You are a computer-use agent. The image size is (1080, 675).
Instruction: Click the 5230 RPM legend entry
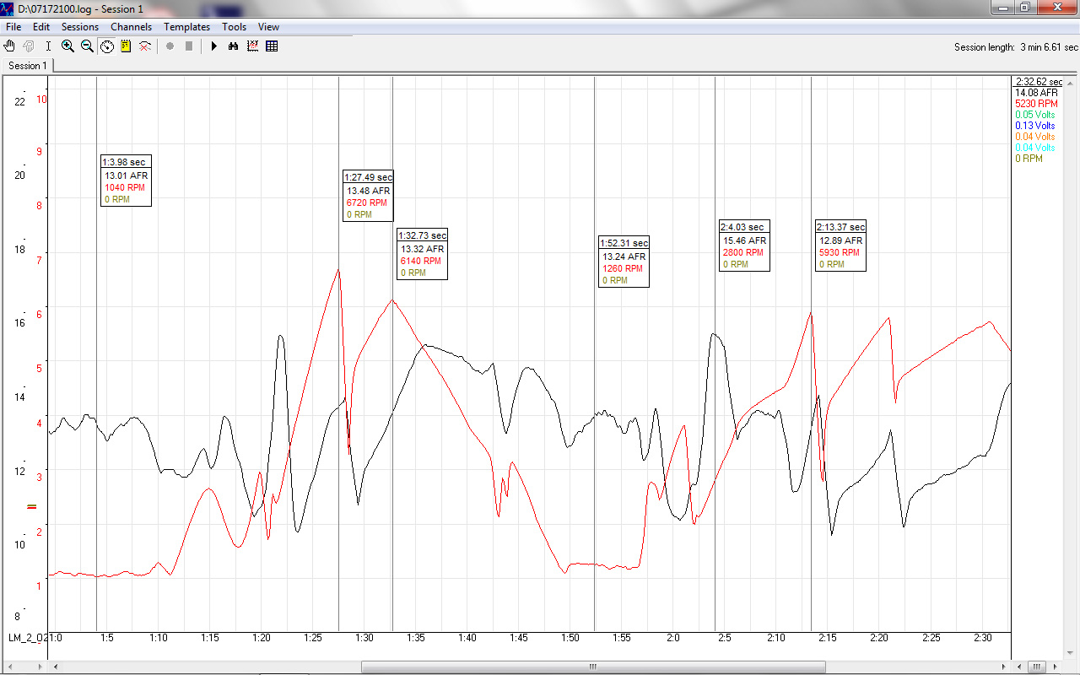[1036, 104]
